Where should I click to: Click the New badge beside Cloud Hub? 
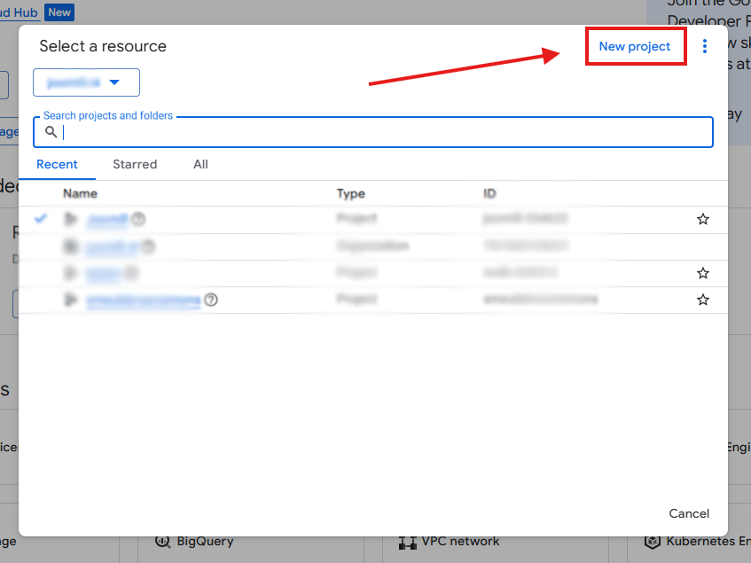pyautogui.click(x=59, y=12)
